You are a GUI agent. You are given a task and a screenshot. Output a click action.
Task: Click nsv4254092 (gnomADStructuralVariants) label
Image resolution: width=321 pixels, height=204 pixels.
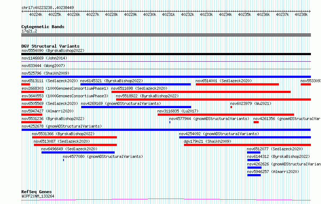(219, 134)
